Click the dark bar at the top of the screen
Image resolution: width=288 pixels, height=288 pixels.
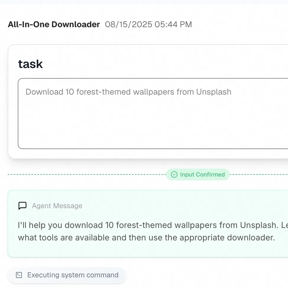144,1
